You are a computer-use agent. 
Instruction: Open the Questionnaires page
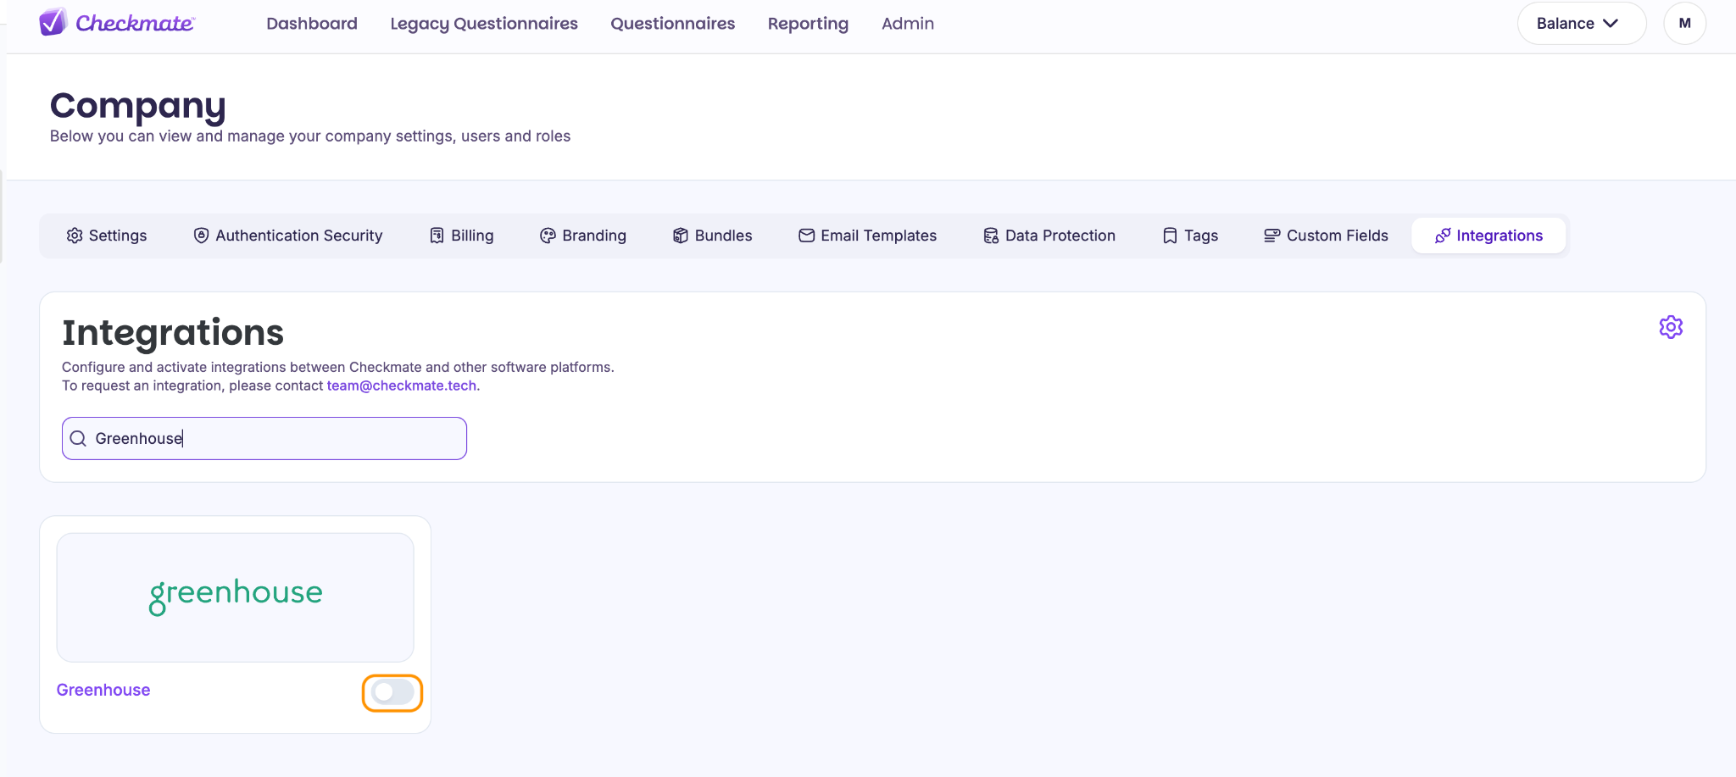673,24
